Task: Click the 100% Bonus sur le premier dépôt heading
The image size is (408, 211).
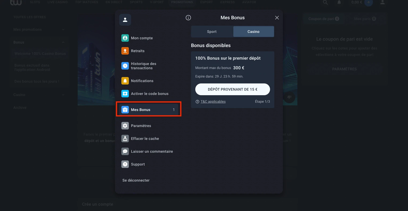Action: pos(228,58)
